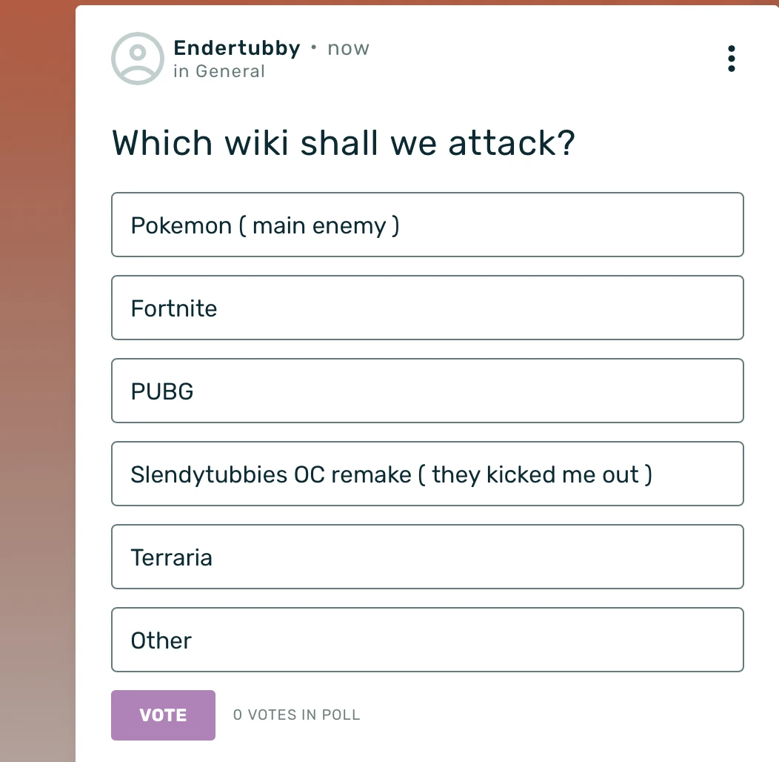Open the Endertubby username profile link
The width and height of the screenshot is (779, 762).
236,48
